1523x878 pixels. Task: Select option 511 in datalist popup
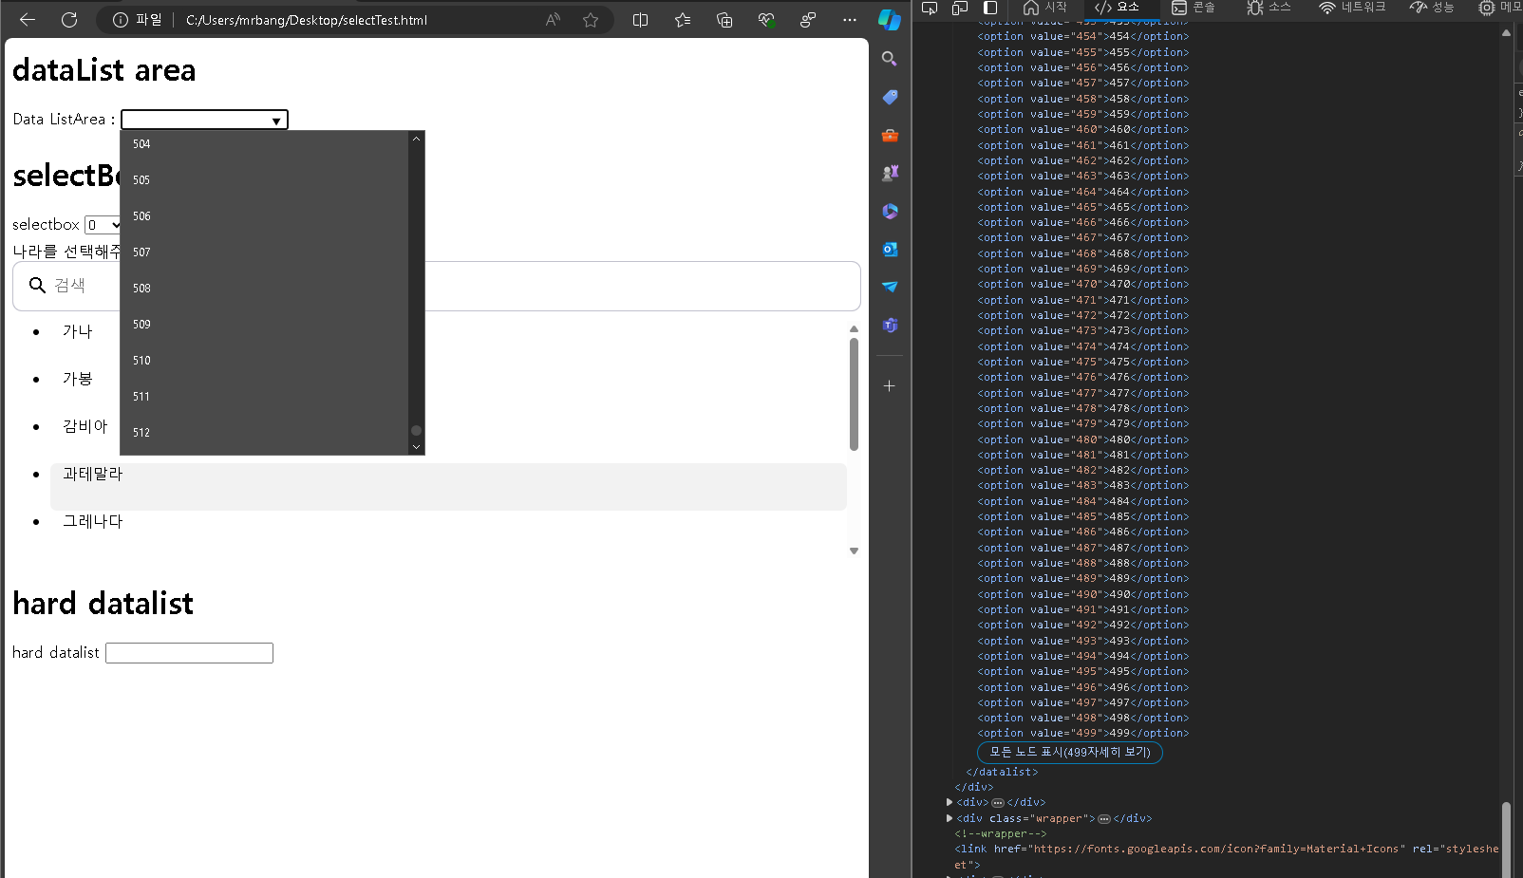pyautogui.click(x=265, y=397)
